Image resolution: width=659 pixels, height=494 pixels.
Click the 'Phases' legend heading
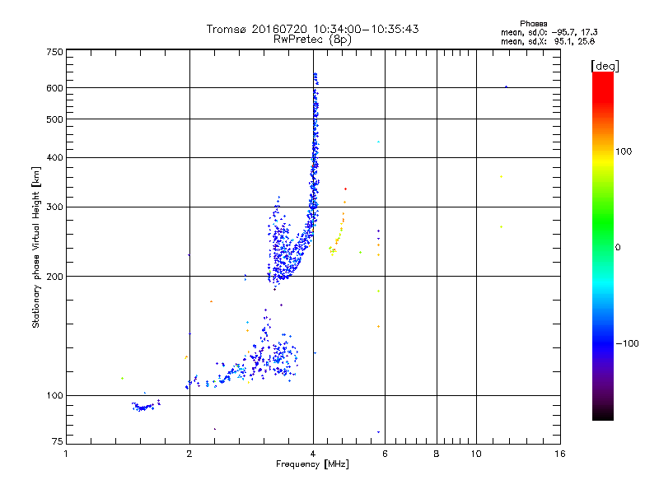coord(533,24)
